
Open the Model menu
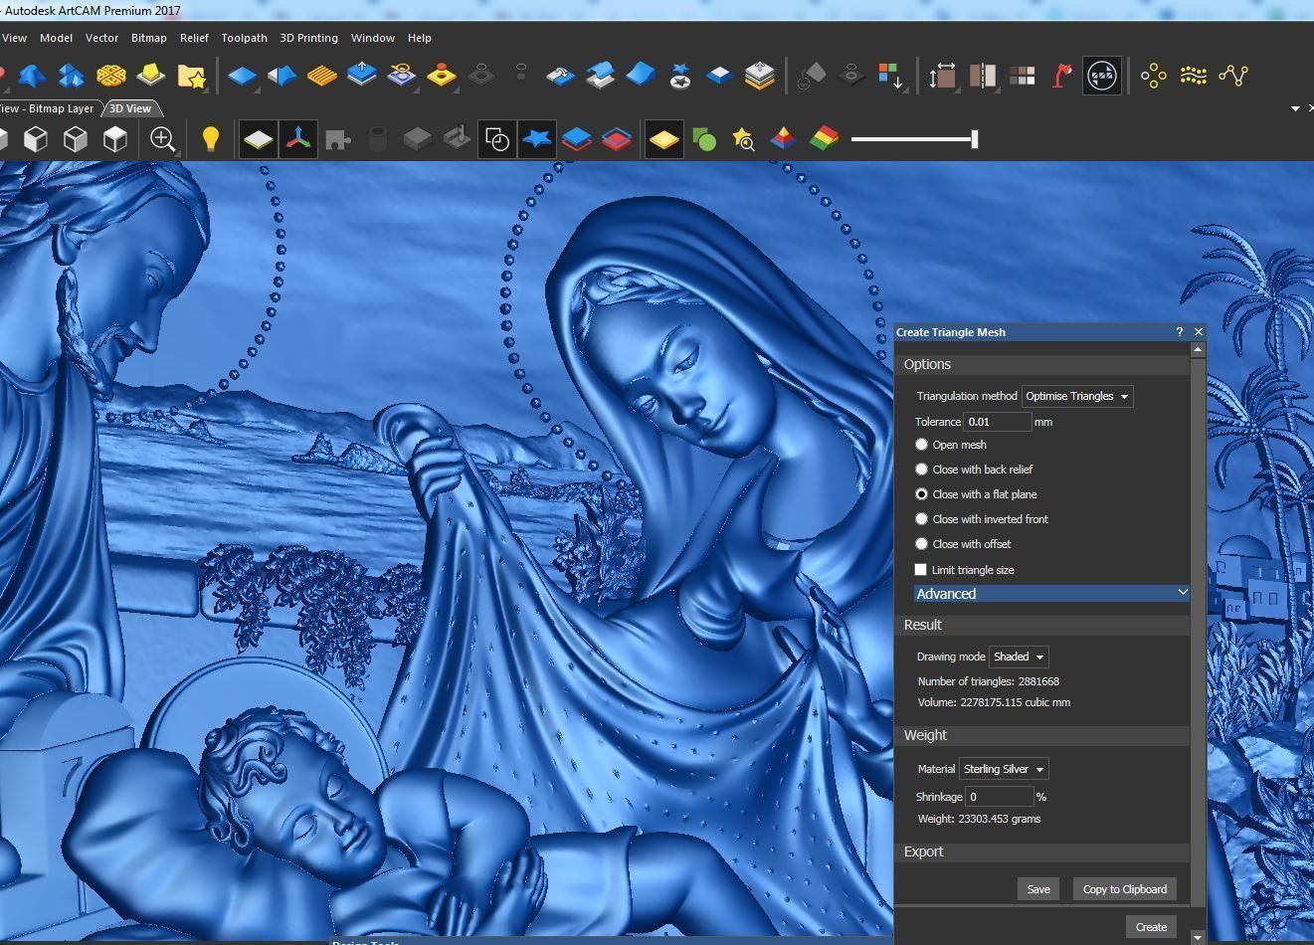pyautogui.click(x=56, y=38)
